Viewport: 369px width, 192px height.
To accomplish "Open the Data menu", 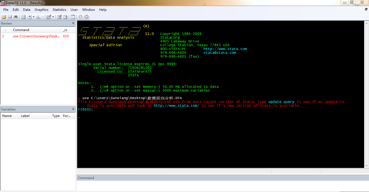I will click(26, 9).
